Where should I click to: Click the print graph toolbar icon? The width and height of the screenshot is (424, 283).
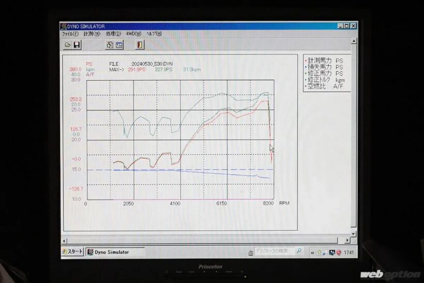pos(110,45)
